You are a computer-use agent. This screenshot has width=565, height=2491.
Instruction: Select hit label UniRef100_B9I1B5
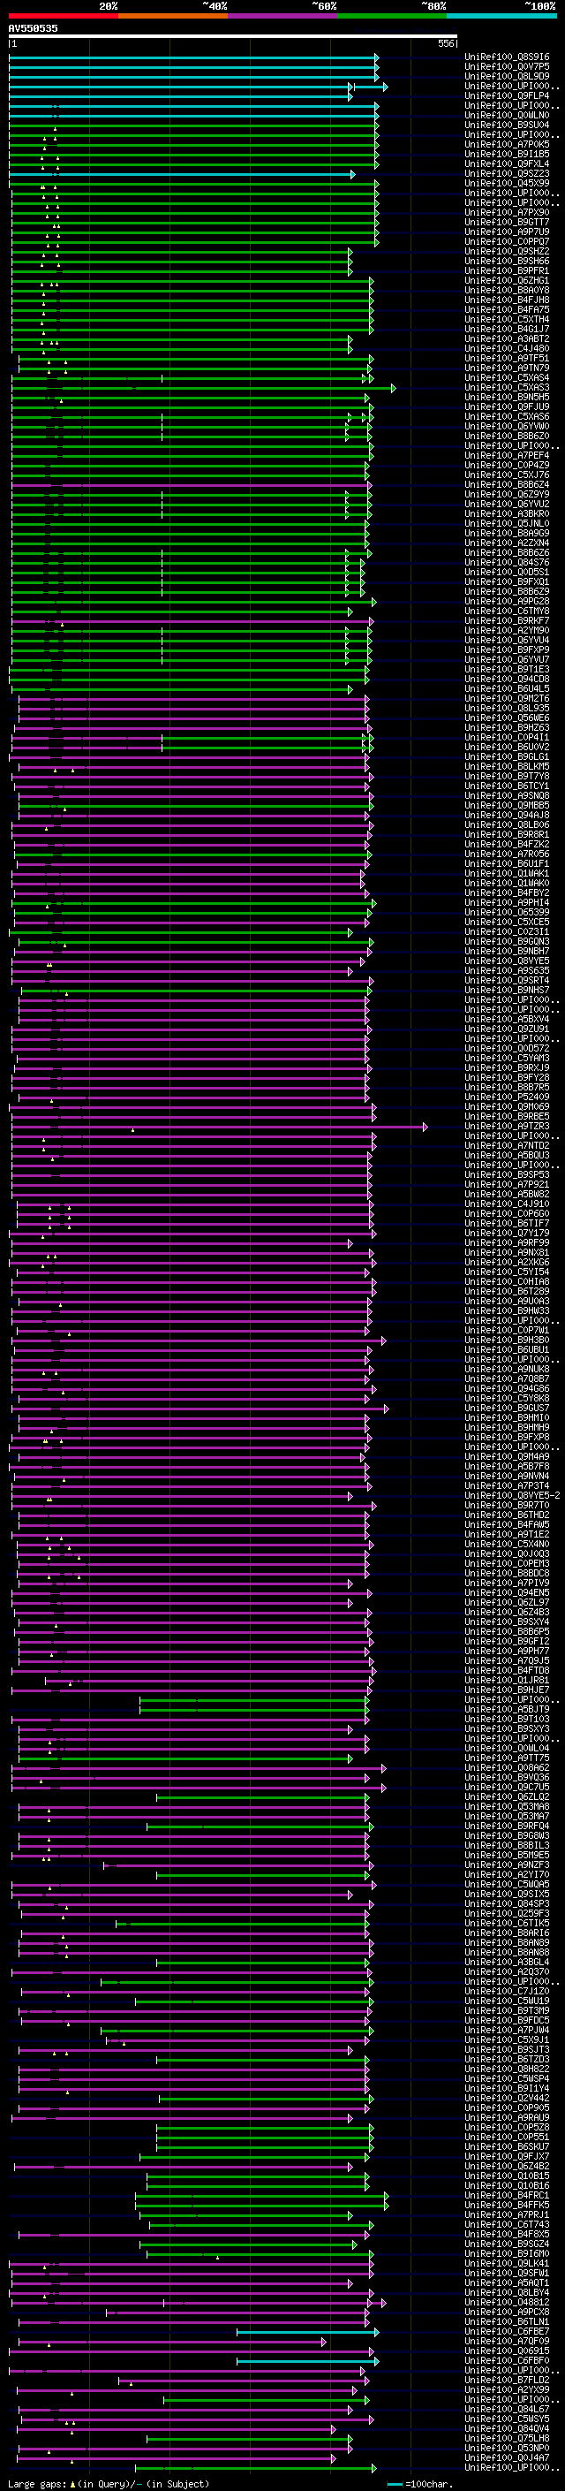coord(507,154)
